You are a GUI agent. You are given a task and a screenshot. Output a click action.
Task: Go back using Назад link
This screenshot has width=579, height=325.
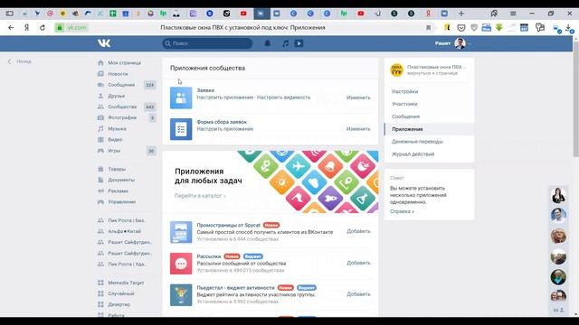(20, 61)
